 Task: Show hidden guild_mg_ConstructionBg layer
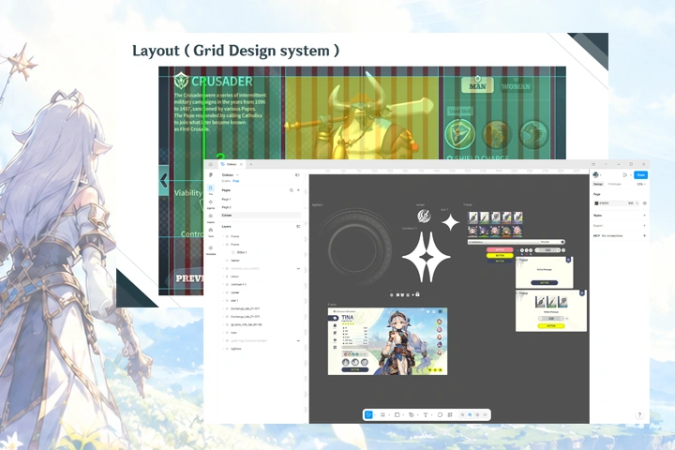(x=298, y=340)
